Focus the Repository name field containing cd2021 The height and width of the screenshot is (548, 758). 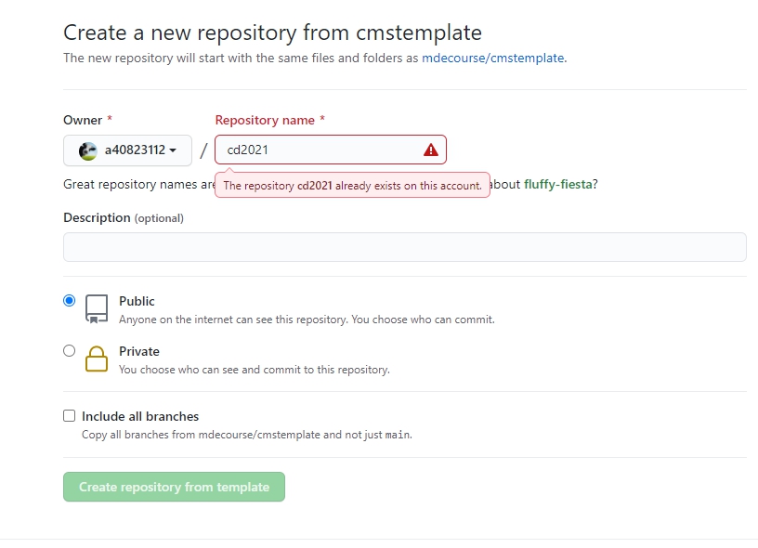(x=331, y=150)
